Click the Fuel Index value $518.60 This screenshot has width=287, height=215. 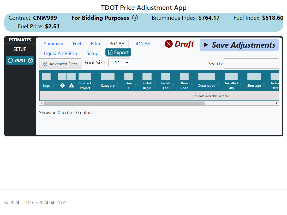tap(273, 18)
